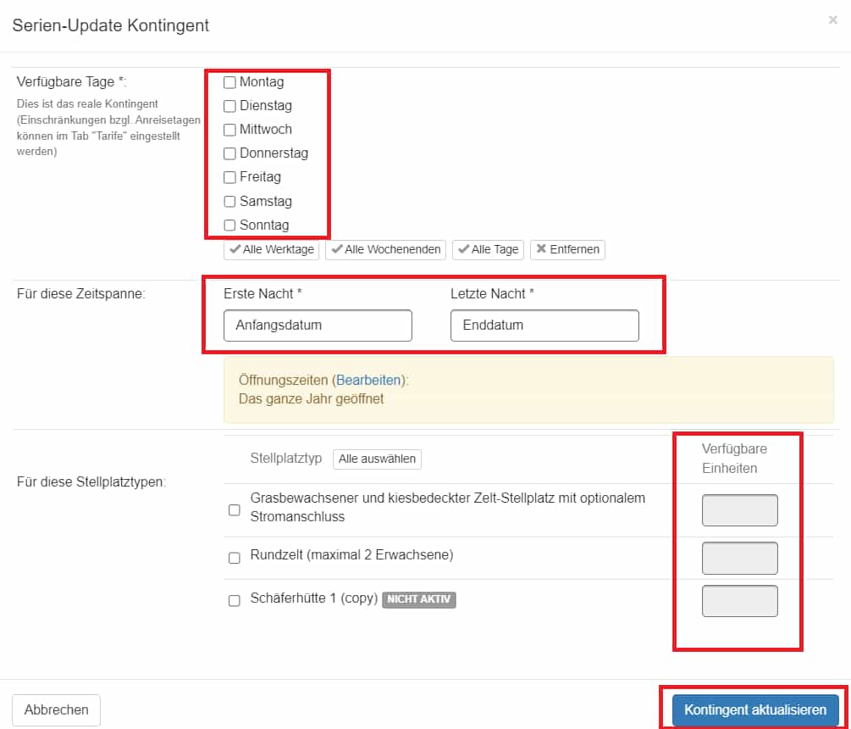Click the Stellplatztyp column header
851x729 pixels.
(x=286, y=459)
